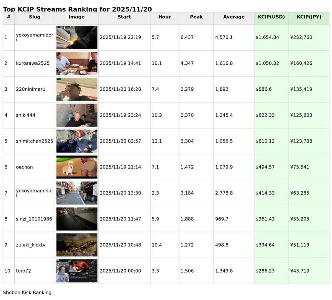Click the hour value 12.1
This screenshot has height=300, width=332.
[x=156, y=141]
